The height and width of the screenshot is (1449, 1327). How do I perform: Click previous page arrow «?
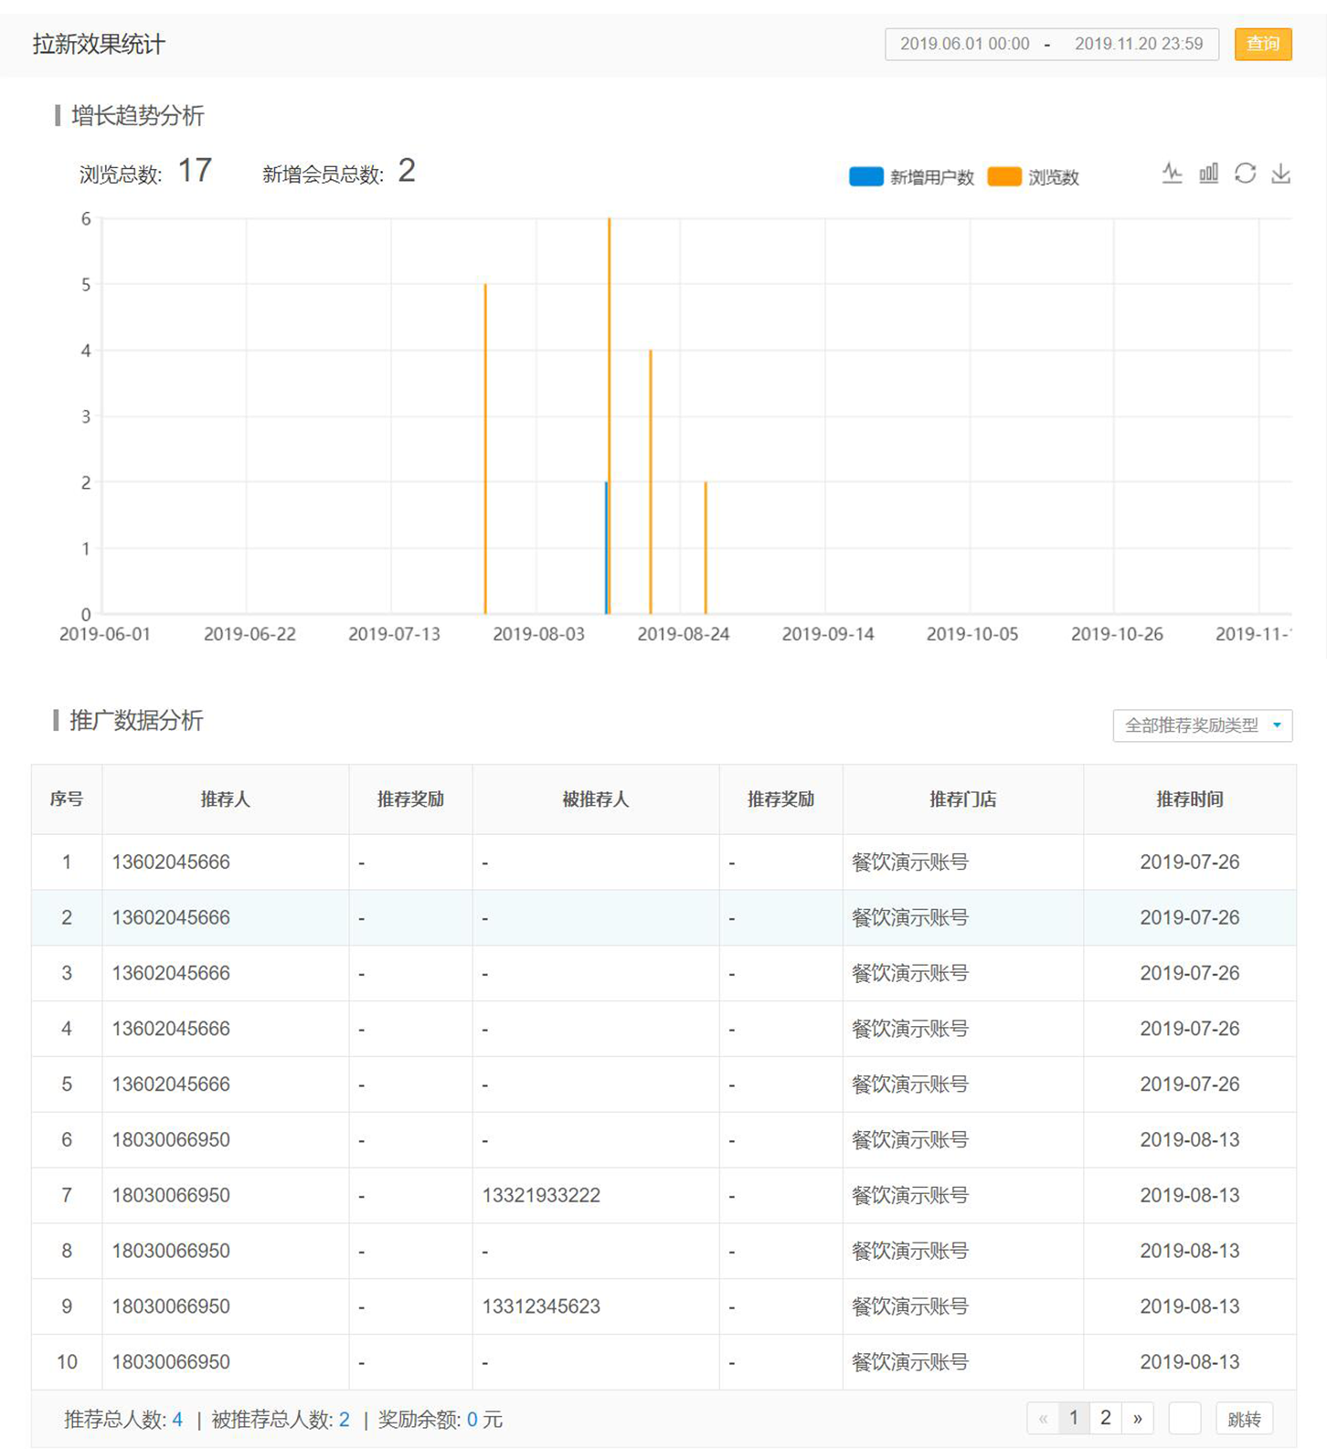pos(1043,1418)
